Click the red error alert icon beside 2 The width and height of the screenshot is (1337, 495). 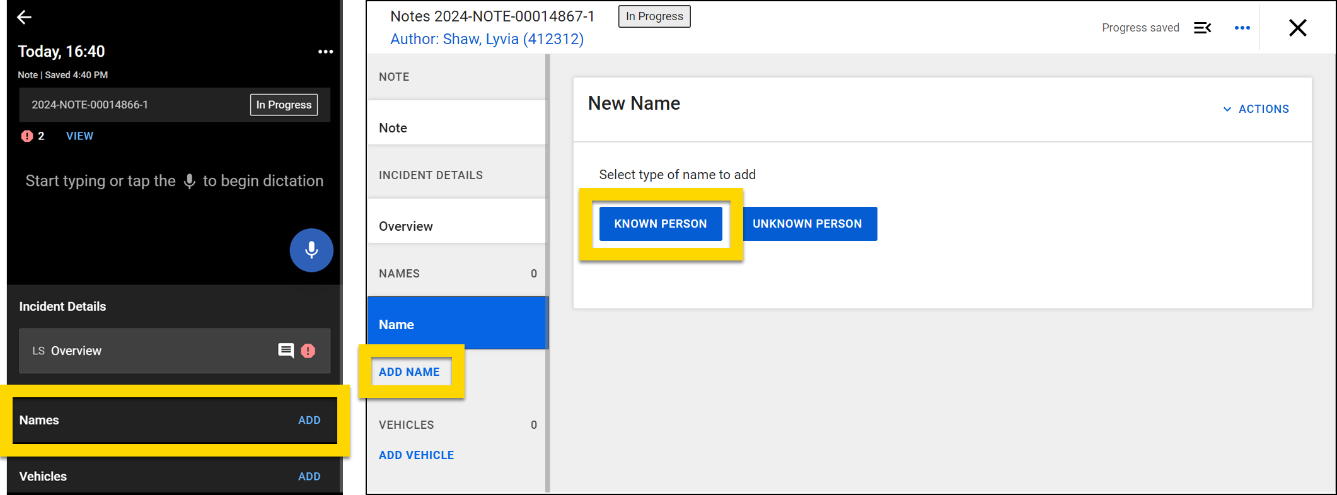pos(27,136)
